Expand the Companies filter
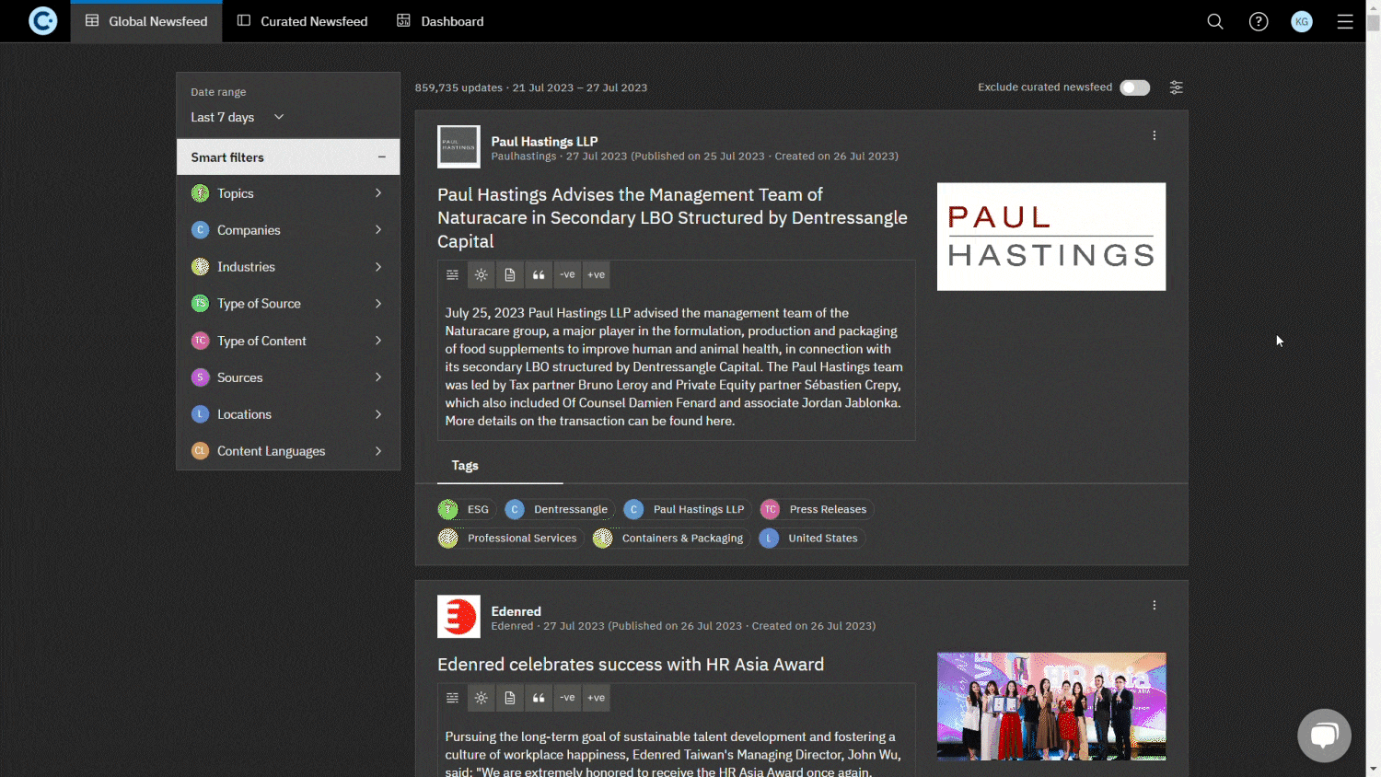1381x777 pixels. point(288,230)
